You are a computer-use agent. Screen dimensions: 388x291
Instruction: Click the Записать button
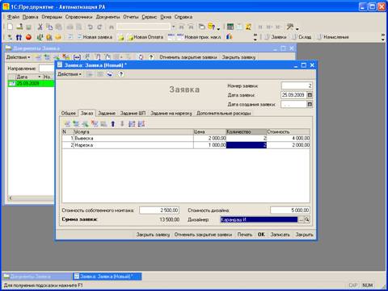pyautogui.click(x=280, y=235)
